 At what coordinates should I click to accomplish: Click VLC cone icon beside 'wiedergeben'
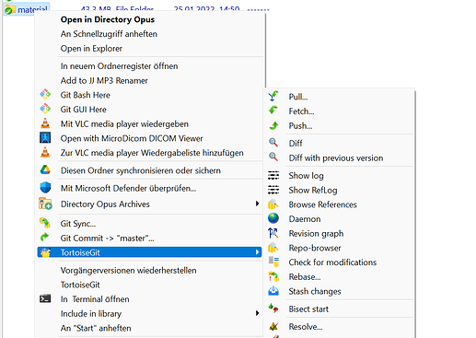pyautogui.click(x=45, y=123)
